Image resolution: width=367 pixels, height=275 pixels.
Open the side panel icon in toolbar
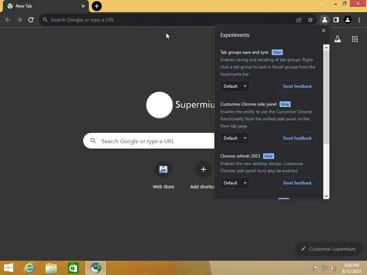click(336, 20)
